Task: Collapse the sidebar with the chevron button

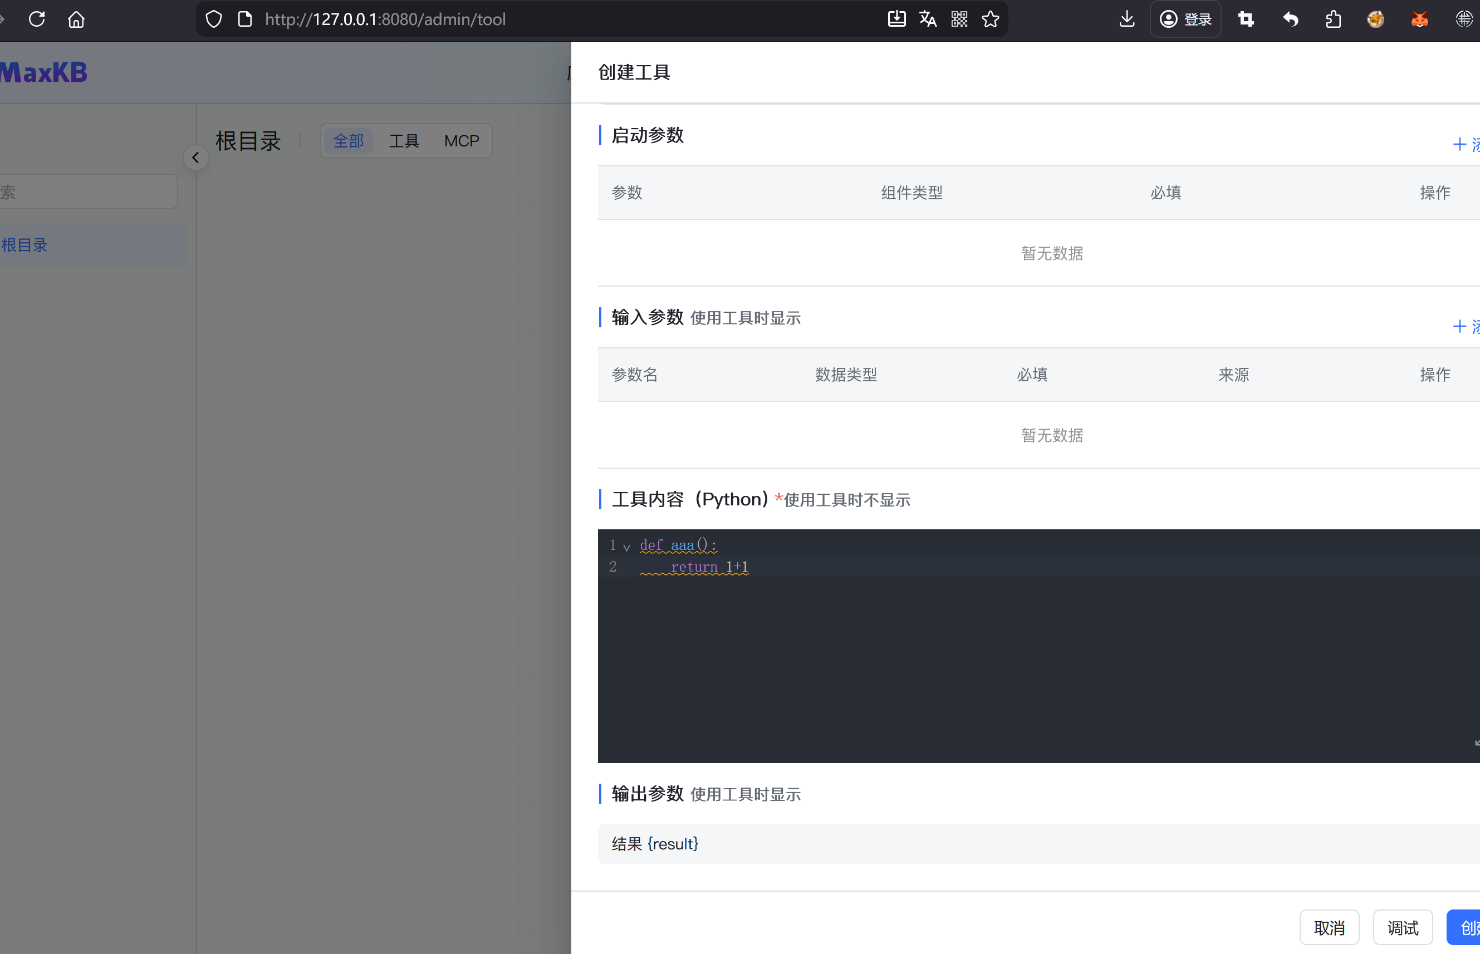Action: pyautogui.click(x=196, y=158)
